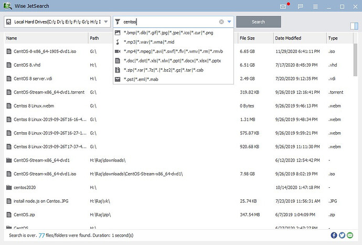The width and height of the screenshot is (362, 245).
Task: Click the H:\Raj\downloads\ path cell
Action: (x=108, y=160)
